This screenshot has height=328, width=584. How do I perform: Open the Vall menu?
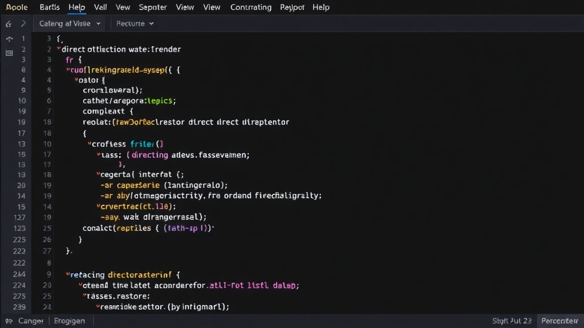click(x=100, y=7)
